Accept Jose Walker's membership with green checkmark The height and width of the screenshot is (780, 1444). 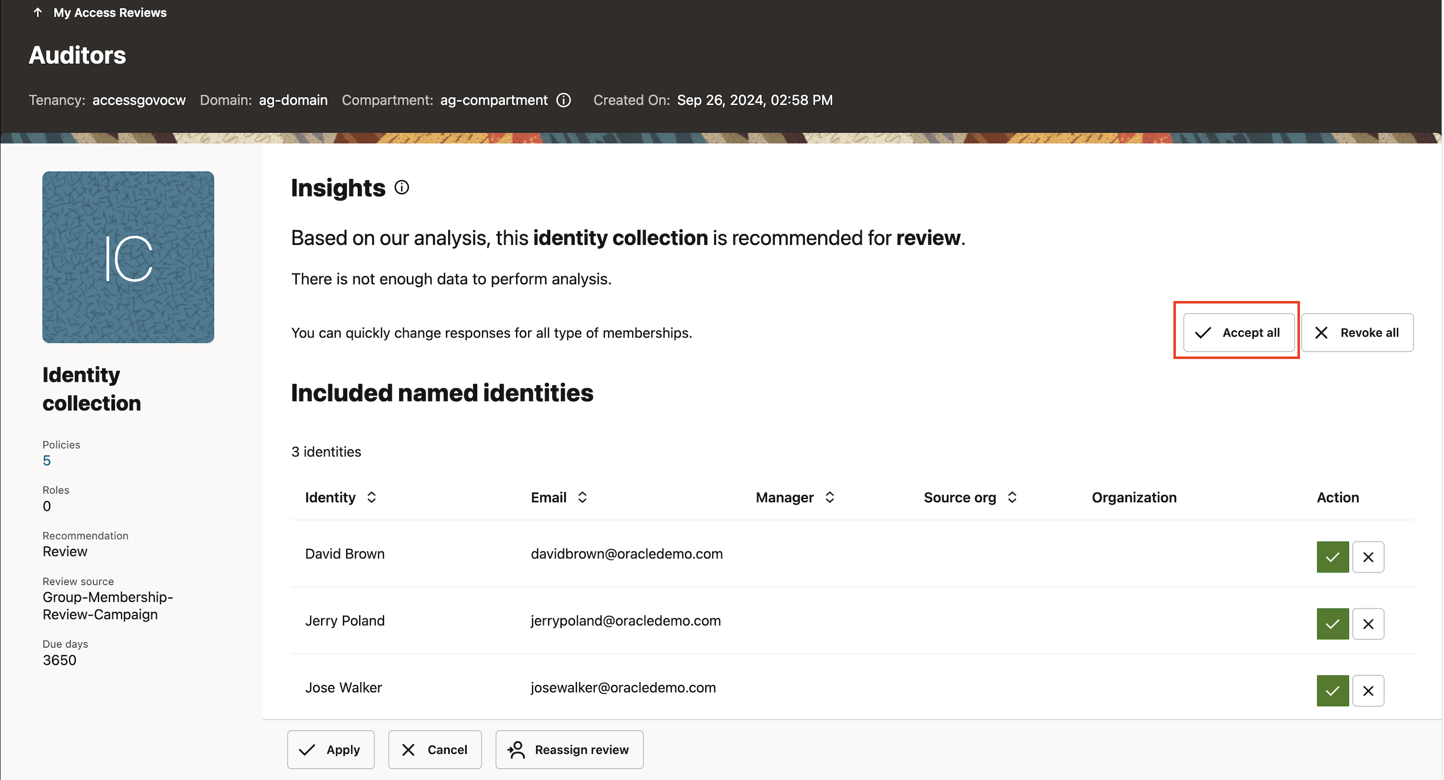pyautogui.click(x=1332, y=690)
